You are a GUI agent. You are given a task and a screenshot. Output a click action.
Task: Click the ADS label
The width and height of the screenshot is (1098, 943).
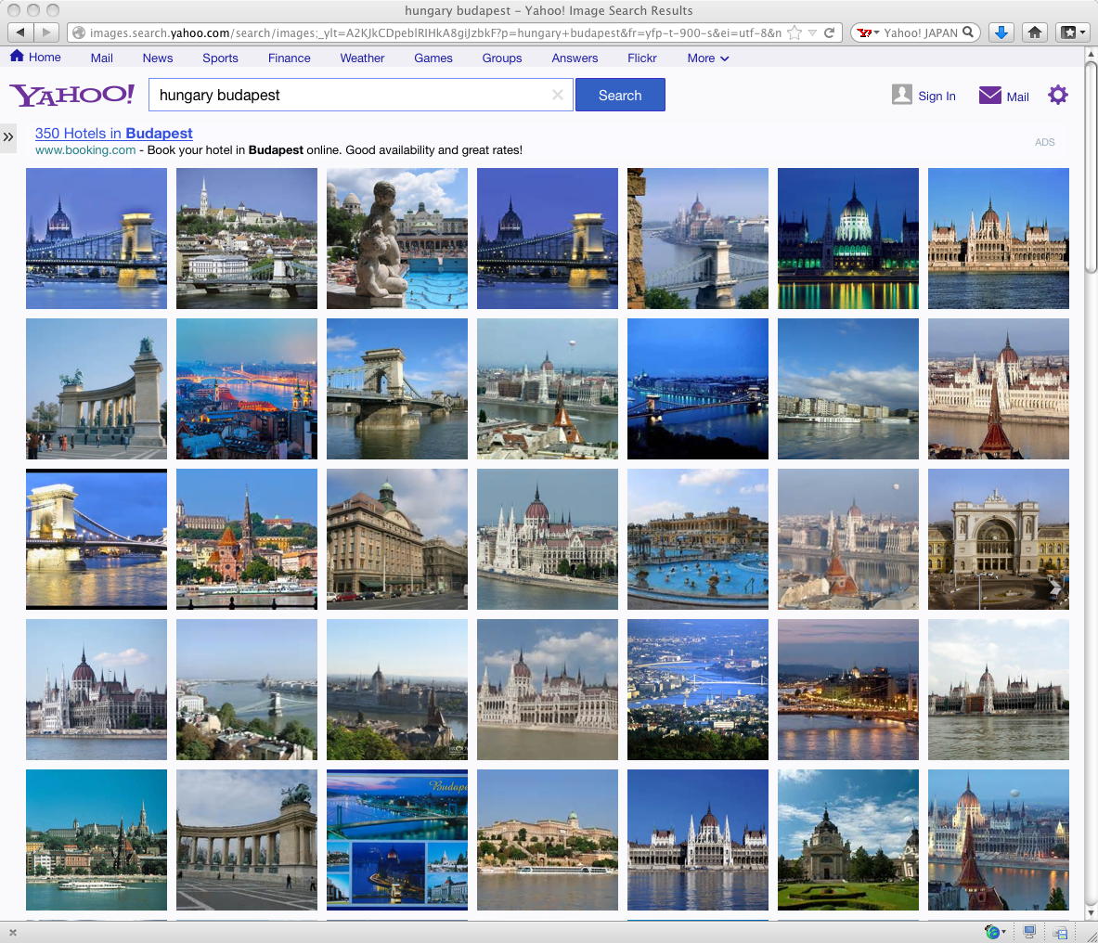(x=1044, y=142)
